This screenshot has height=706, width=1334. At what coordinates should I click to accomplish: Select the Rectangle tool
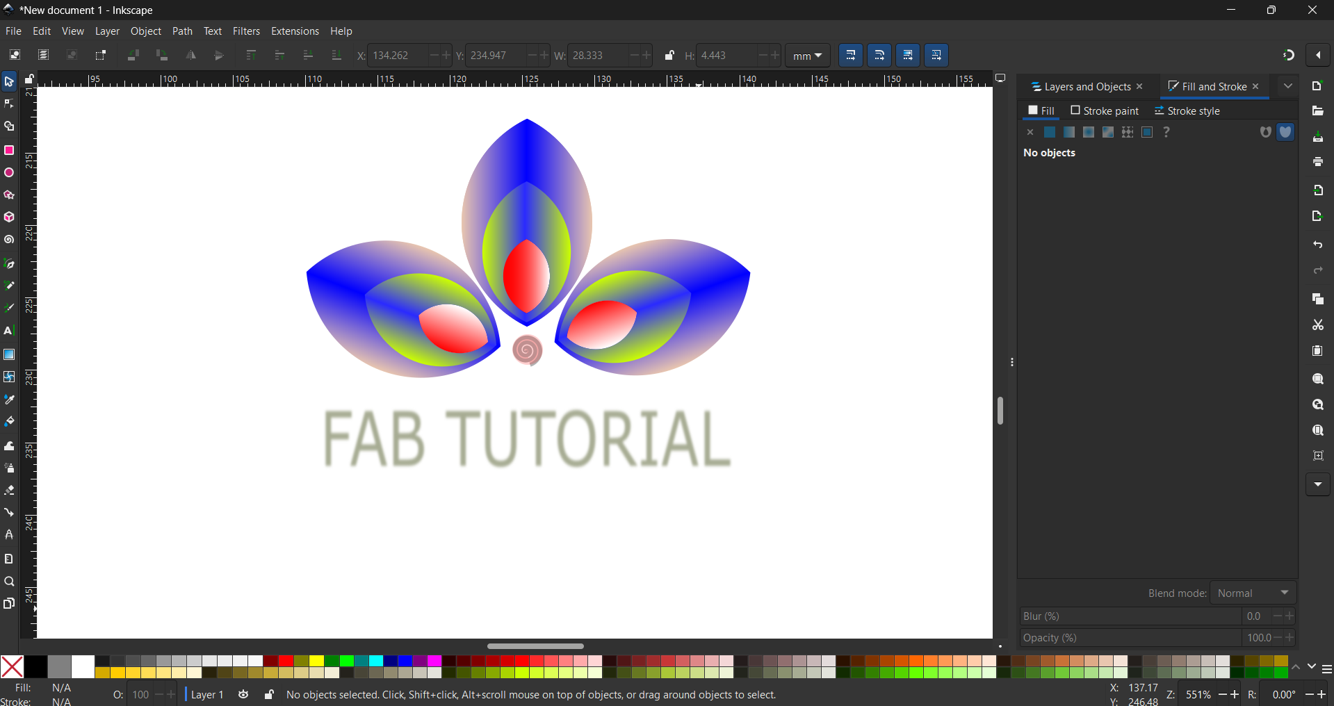tap(9, 150)
